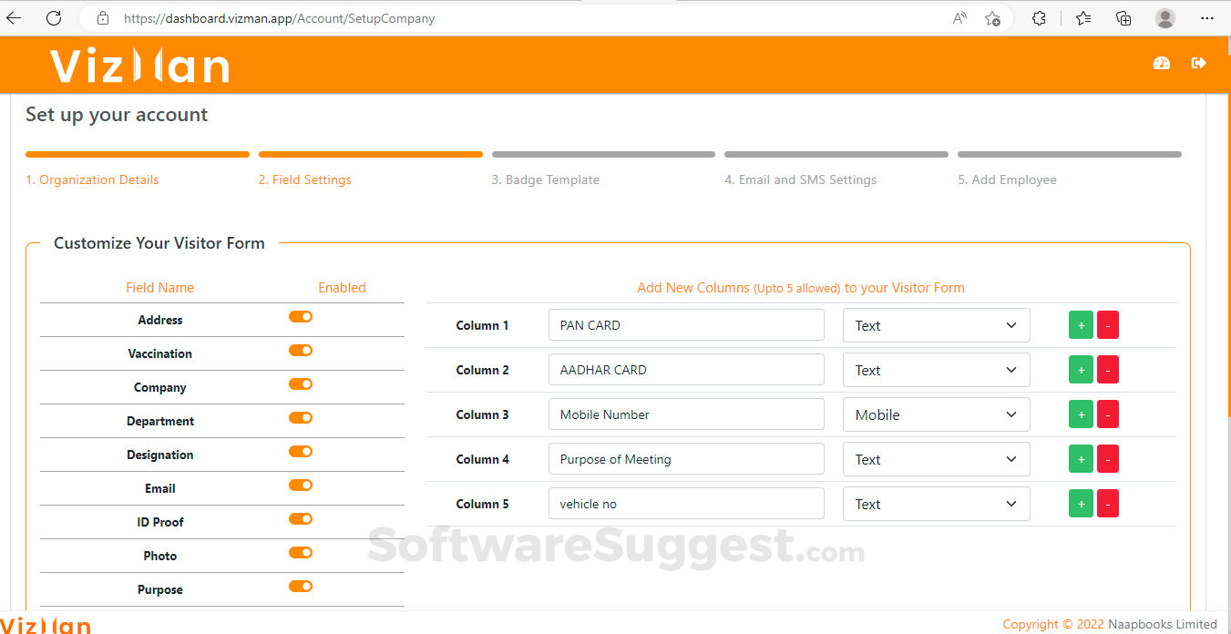Open the Column 3 Mobile type dropdown
1231x634 pixels.
pyautogui.click(x=936, y=414)
